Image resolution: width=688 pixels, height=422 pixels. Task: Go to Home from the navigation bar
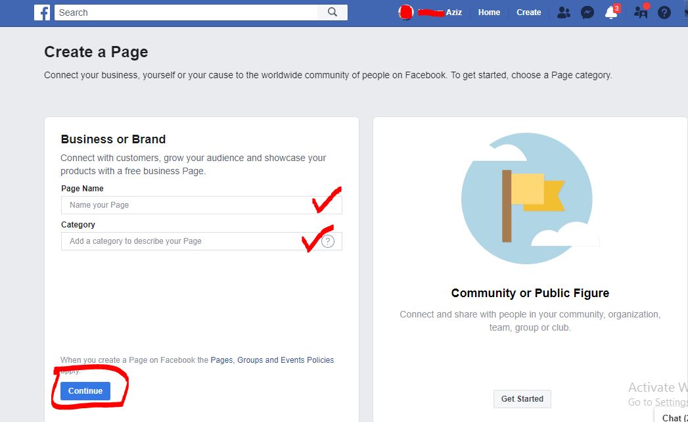[x=489, y=12]
